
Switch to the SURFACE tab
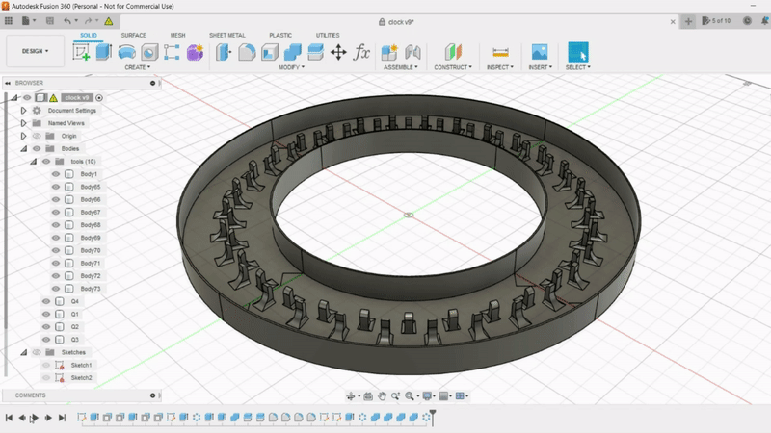[x=133, y=36]
